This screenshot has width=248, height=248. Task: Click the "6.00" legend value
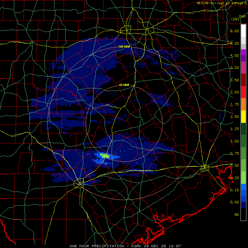[x=234, y=43]
